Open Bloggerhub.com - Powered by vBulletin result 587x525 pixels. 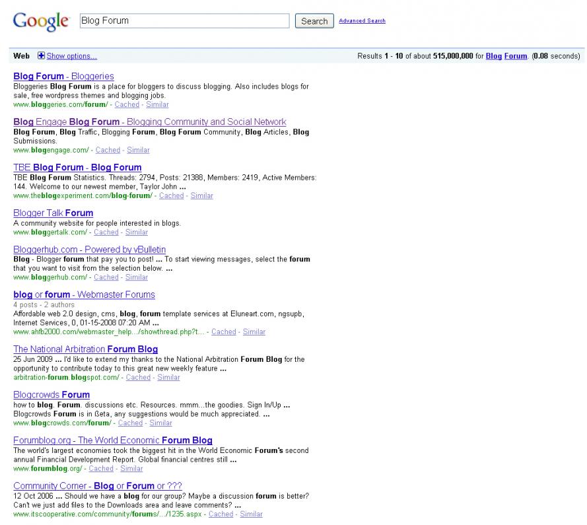pyautogui.click(x=90, y=250)
